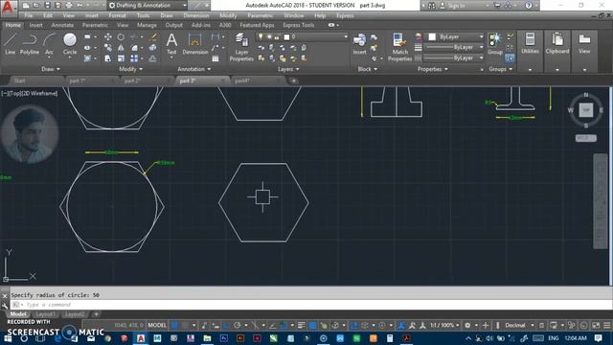Click the Copy tool icon in Modify
Viewport: 613px width, 345px height.
pyautogui.click(x=108, y=48)
